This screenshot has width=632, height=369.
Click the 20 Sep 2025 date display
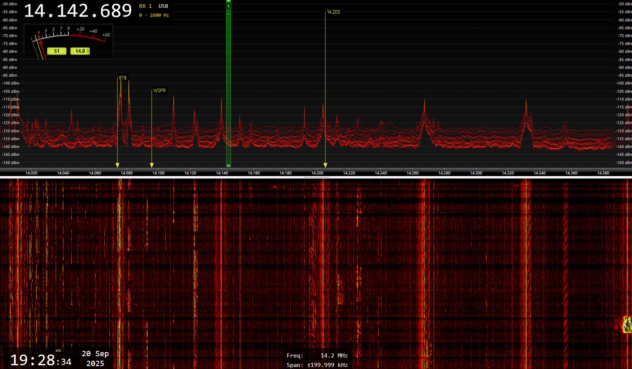[95, 358]
